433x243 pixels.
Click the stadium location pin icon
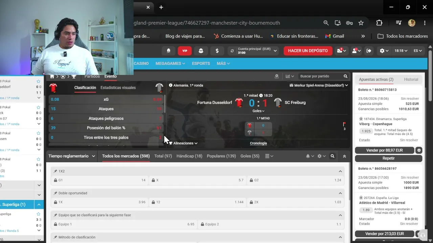tap(277, 76)
